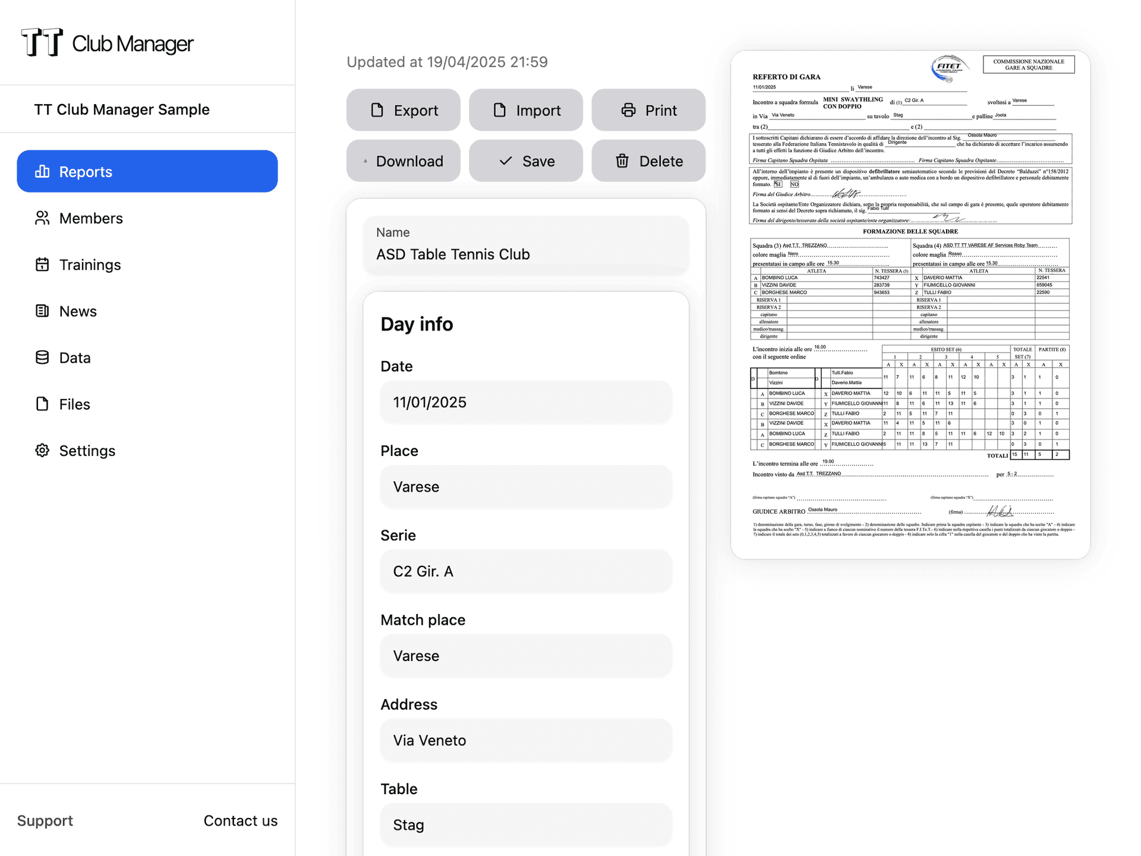Click the Settings gear icon
Viewport: 1141px width, 856px height.
click(x=42, y=451)
